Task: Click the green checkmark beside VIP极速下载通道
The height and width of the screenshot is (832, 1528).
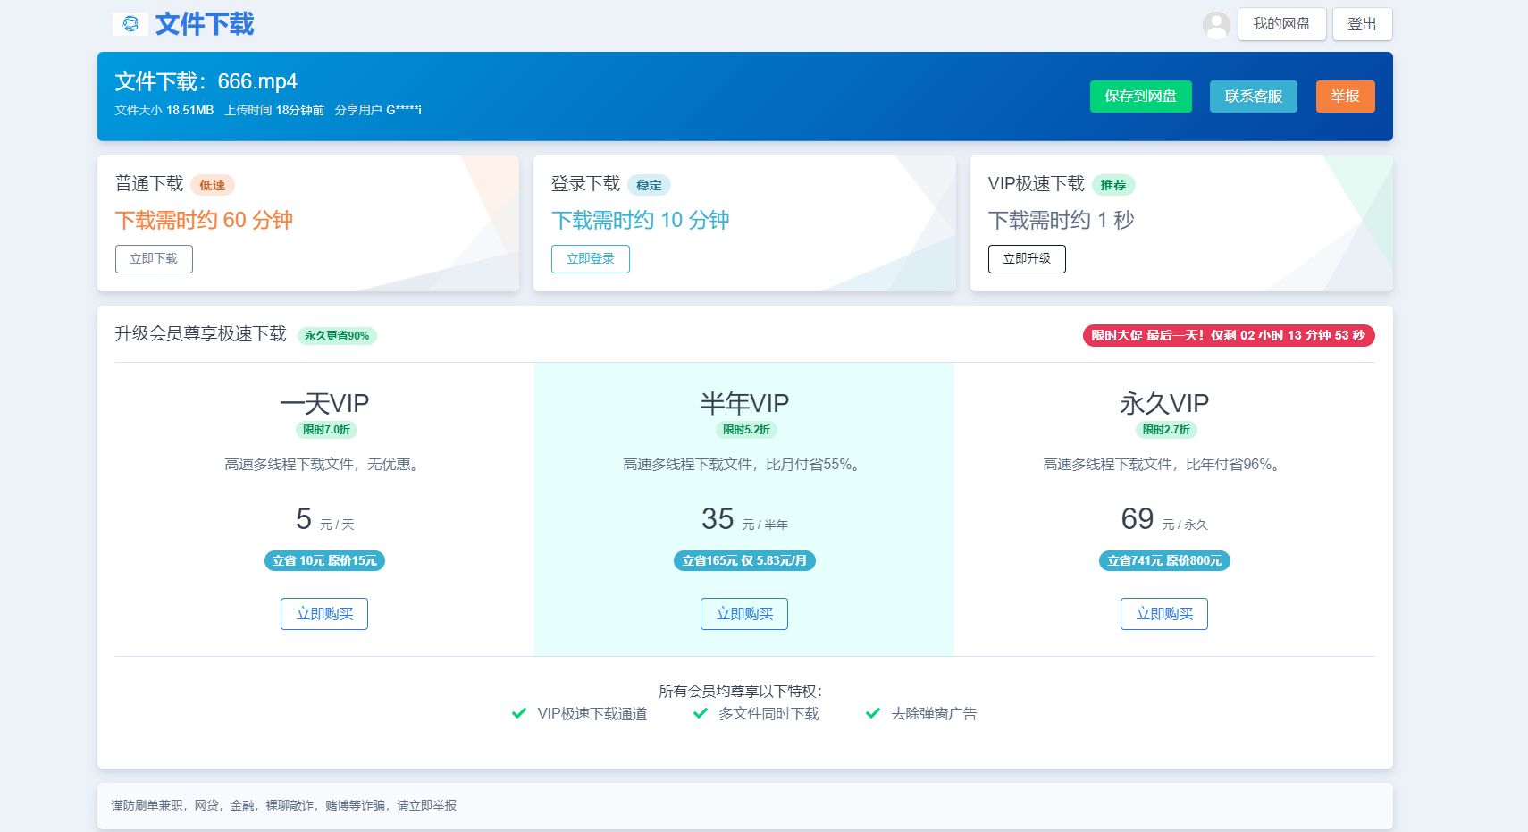Action: point(518,713)
